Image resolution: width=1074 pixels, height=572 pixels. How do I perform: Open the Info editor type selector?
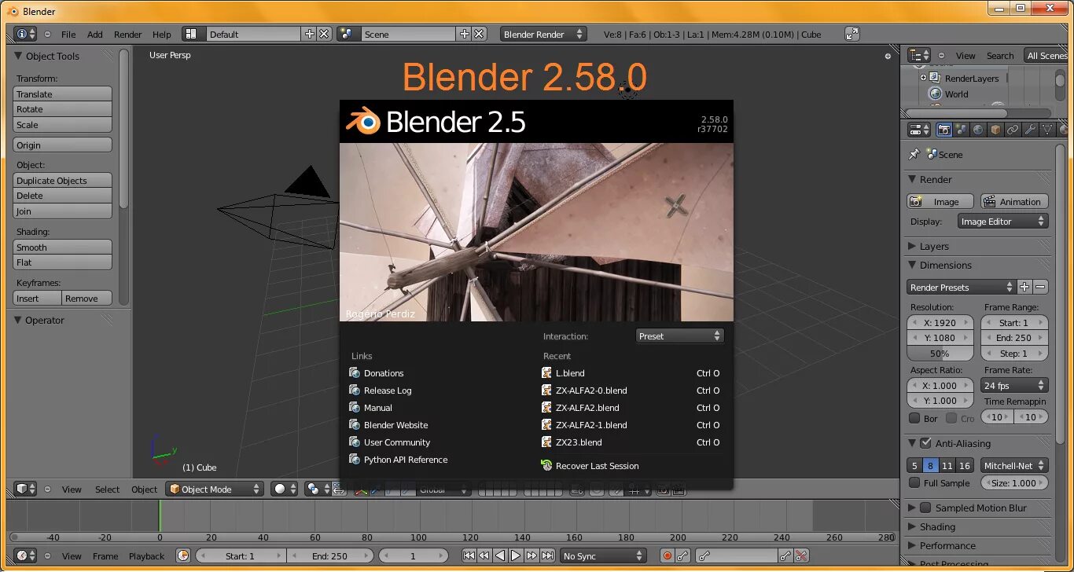(x=25, y=34)
